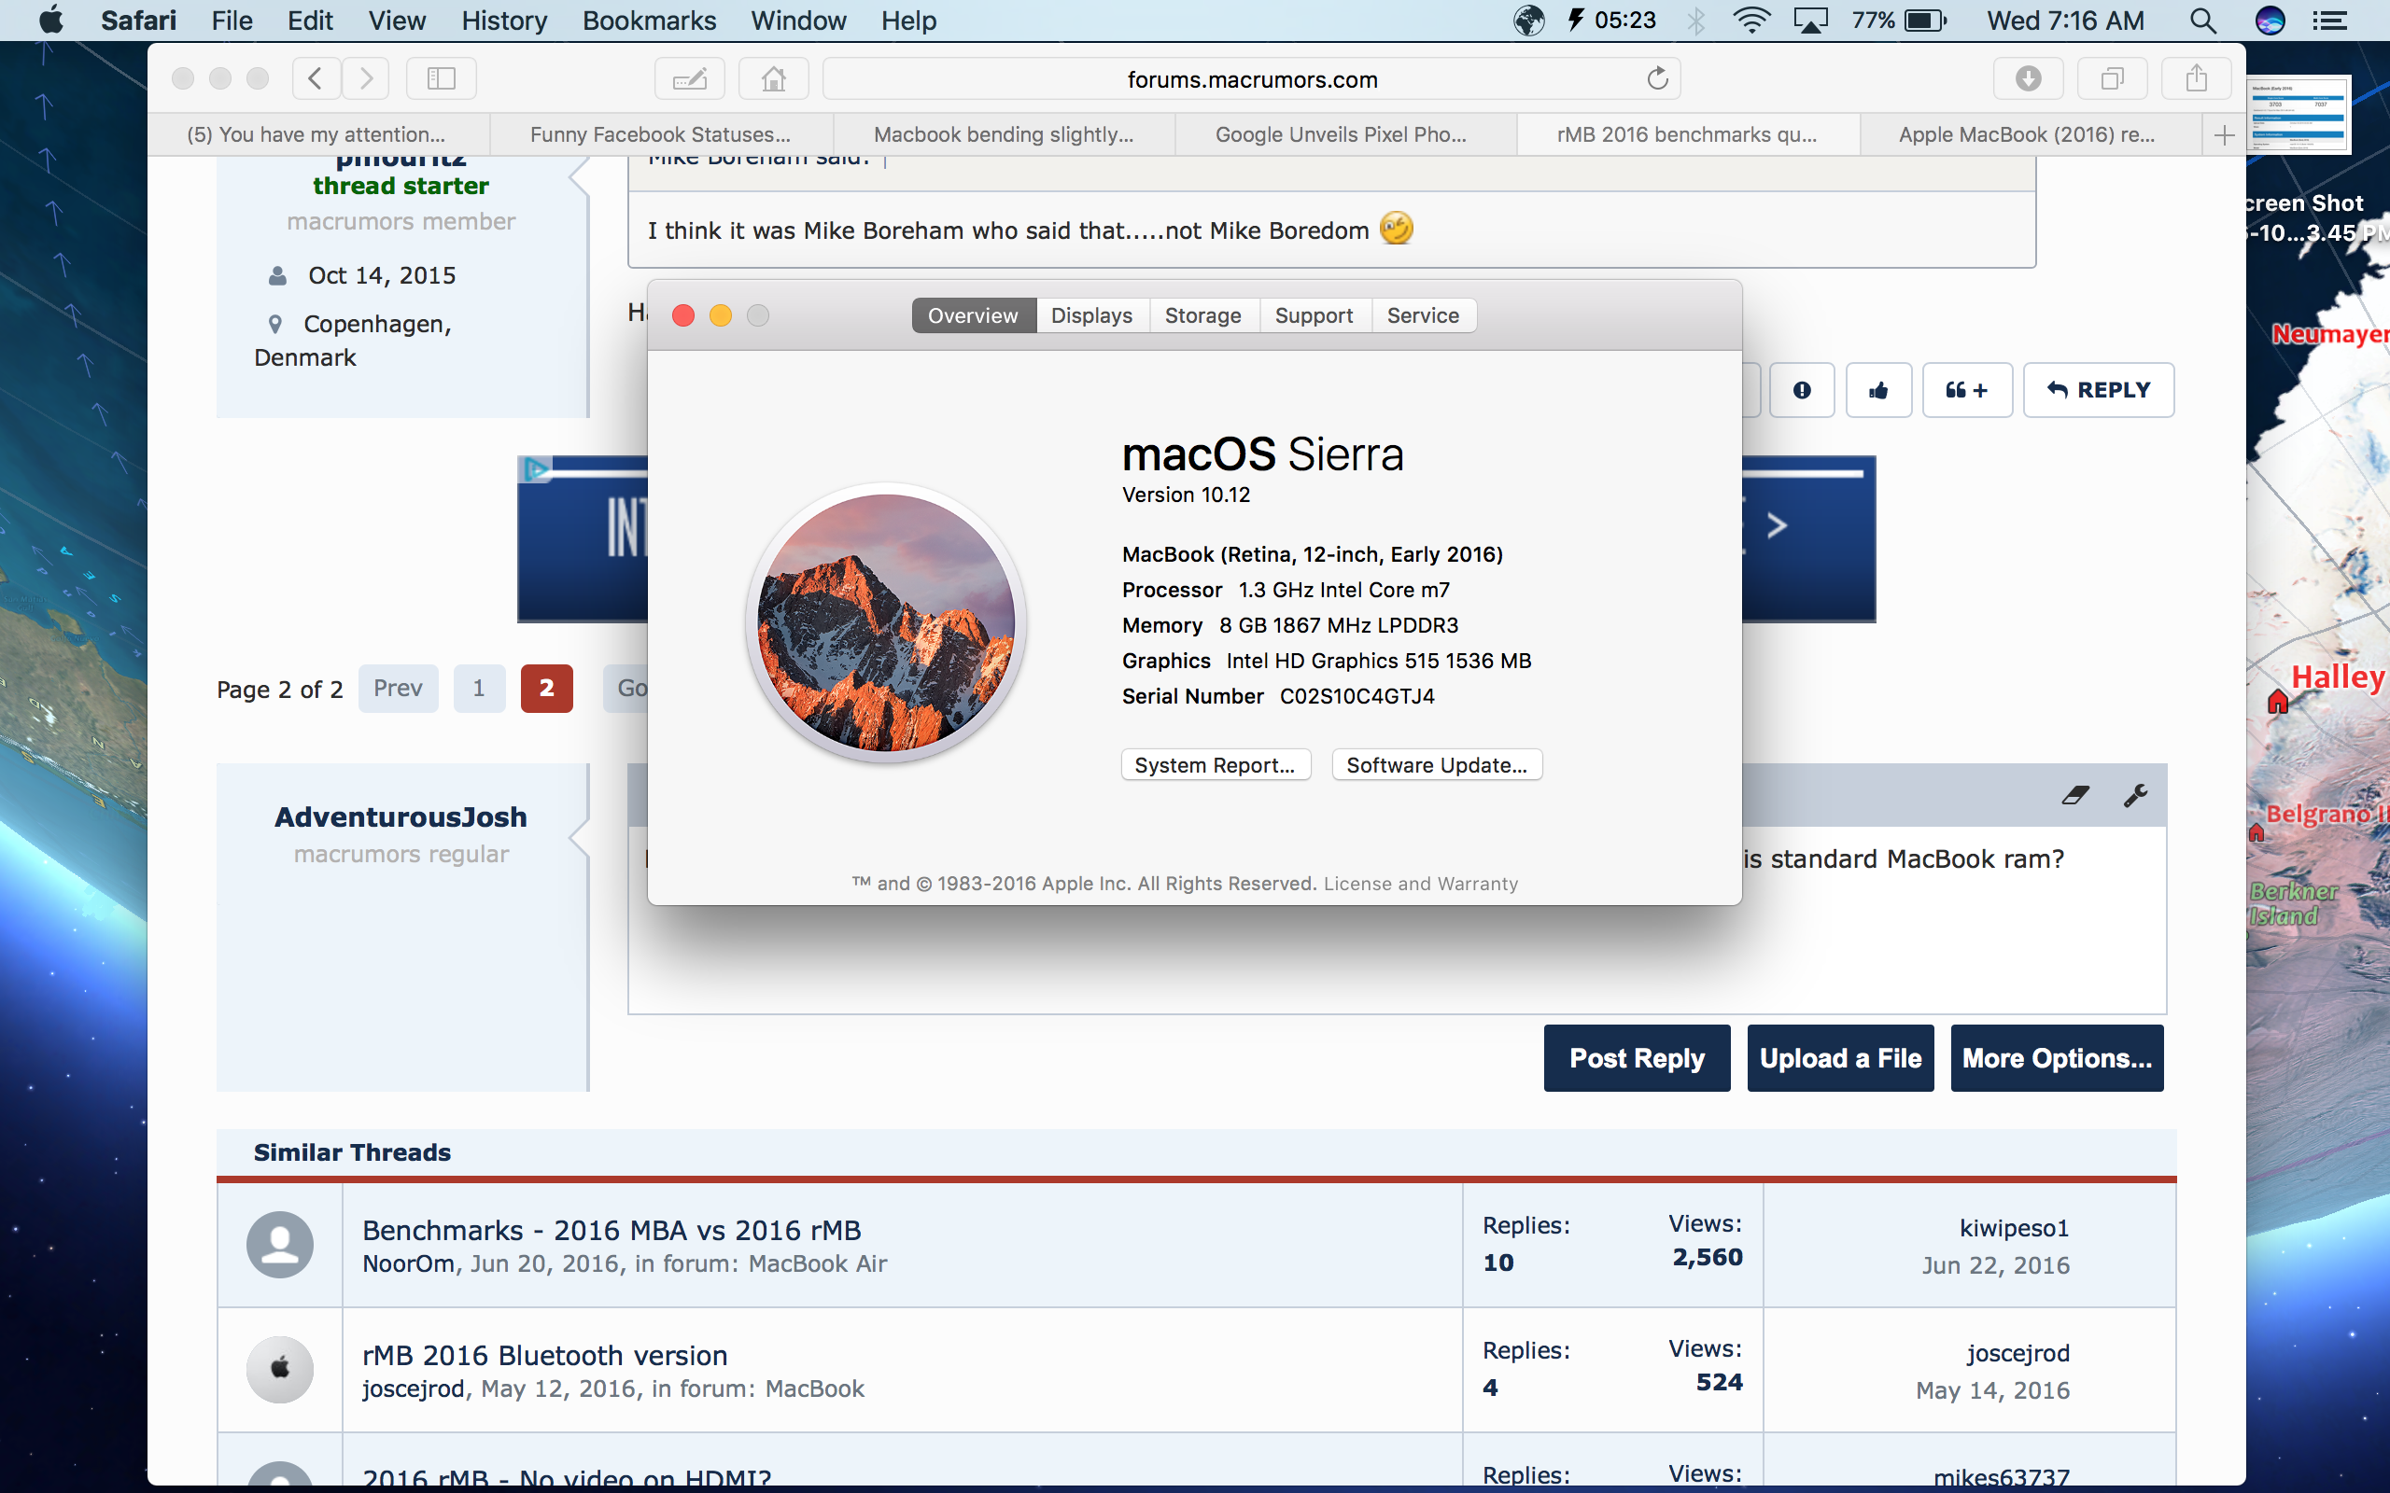Click the wrench icon in reply editor
The height and width of the screenshot is (1493, 2390).
click(2135, 795)
